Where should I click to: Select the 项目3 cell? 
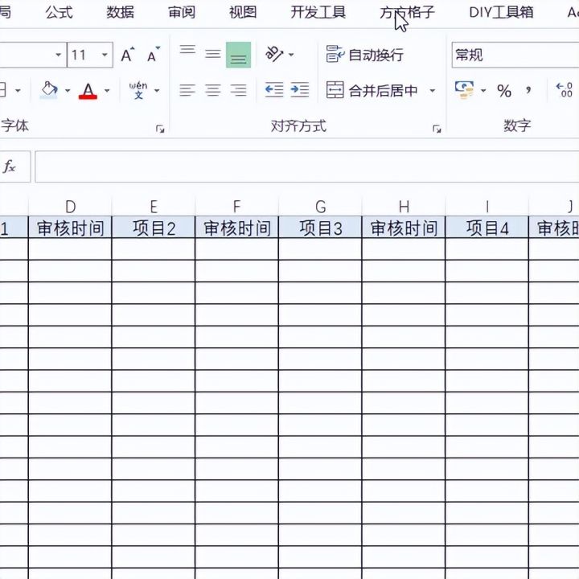coord(321,228)
